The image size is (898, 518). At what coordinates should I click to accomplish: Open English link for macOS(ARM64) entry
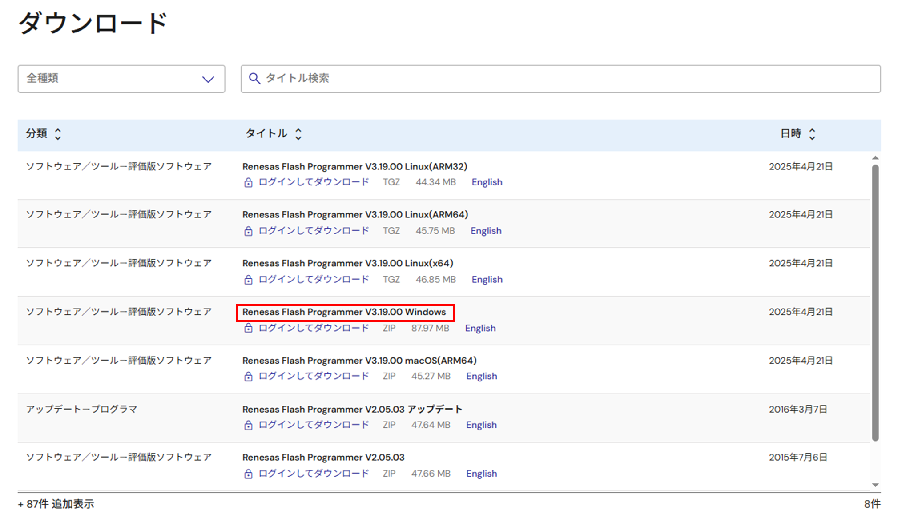[x=481, y=376]
